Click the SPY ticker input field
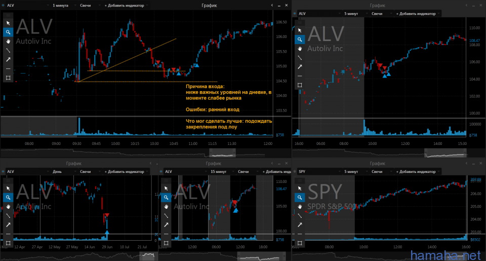 pos(318,171)
